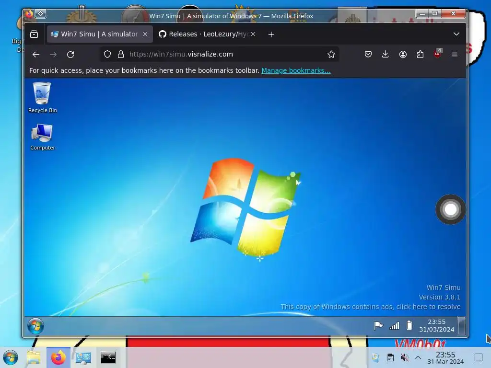Click the Show desktop strip in simulator

click(462, 325)
